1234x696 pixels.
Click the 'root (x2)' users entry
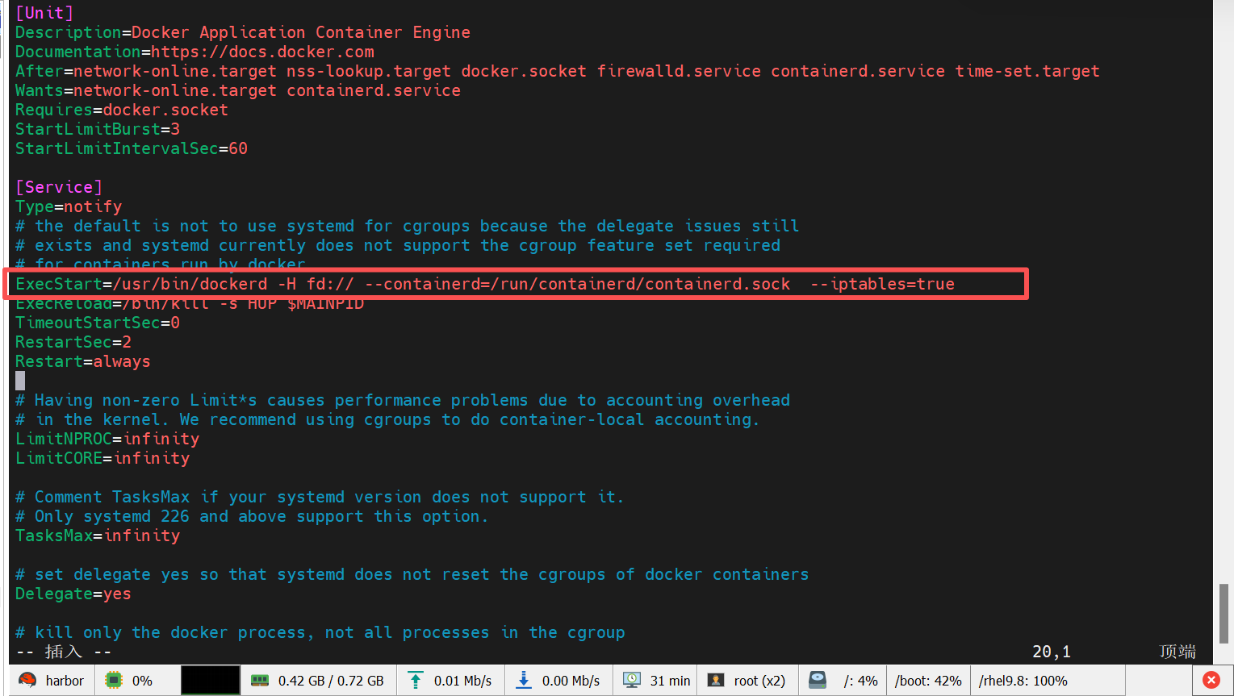tap(759, 681)
